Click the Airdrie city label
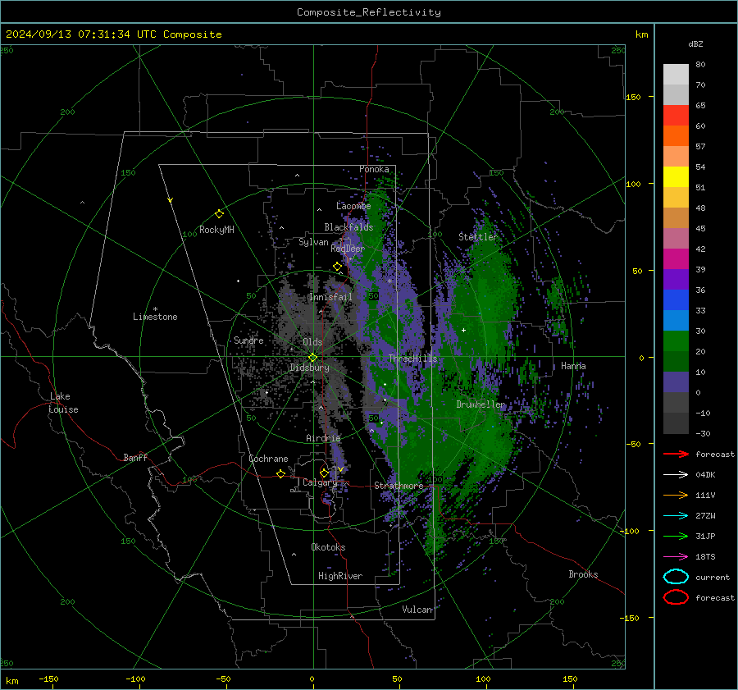 323,438
